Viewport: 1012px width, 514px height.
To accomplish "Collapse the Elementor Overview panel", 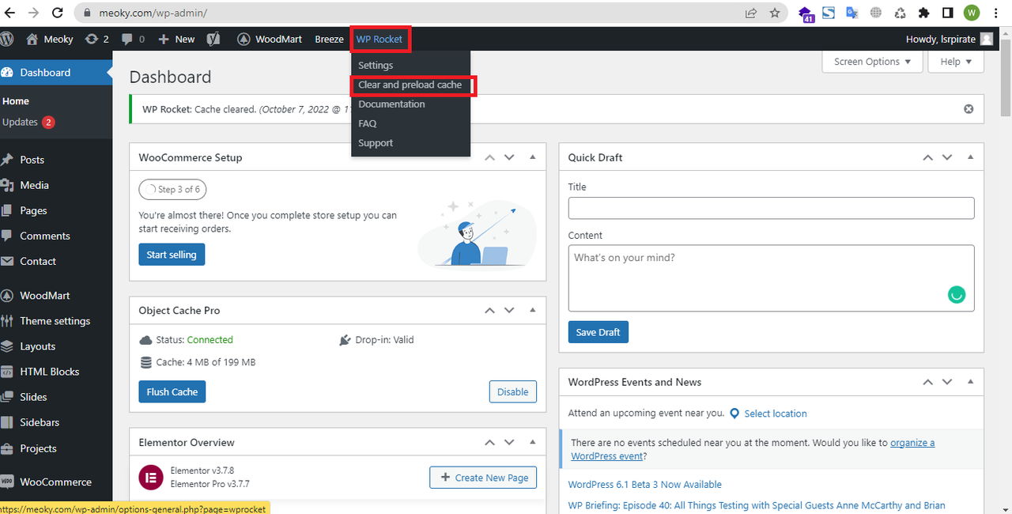I will click(532, 442).
